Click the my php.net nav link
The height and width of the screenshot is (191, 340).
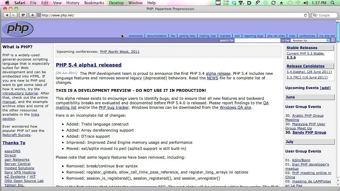point(327,36)
